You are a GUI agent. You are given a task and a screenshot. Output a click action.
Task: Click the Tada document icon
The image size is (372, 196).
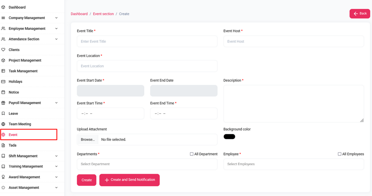3,145
